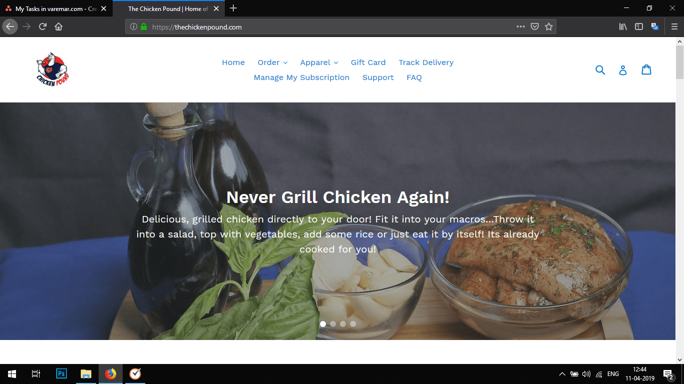
Task: Click the Chicken Pound logo
Action: coord(53,69)
